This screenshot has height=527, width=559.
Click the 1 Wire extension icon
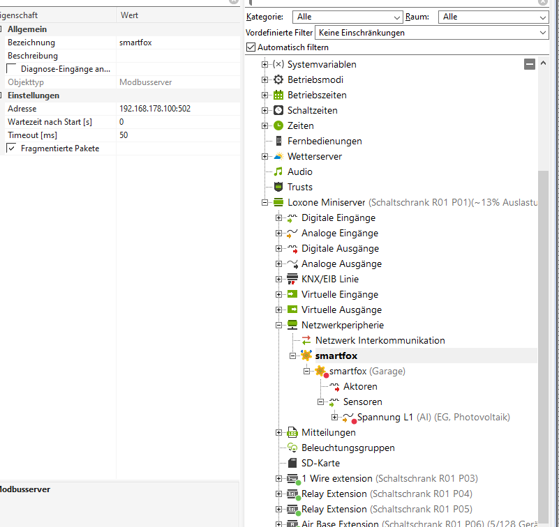293,479
